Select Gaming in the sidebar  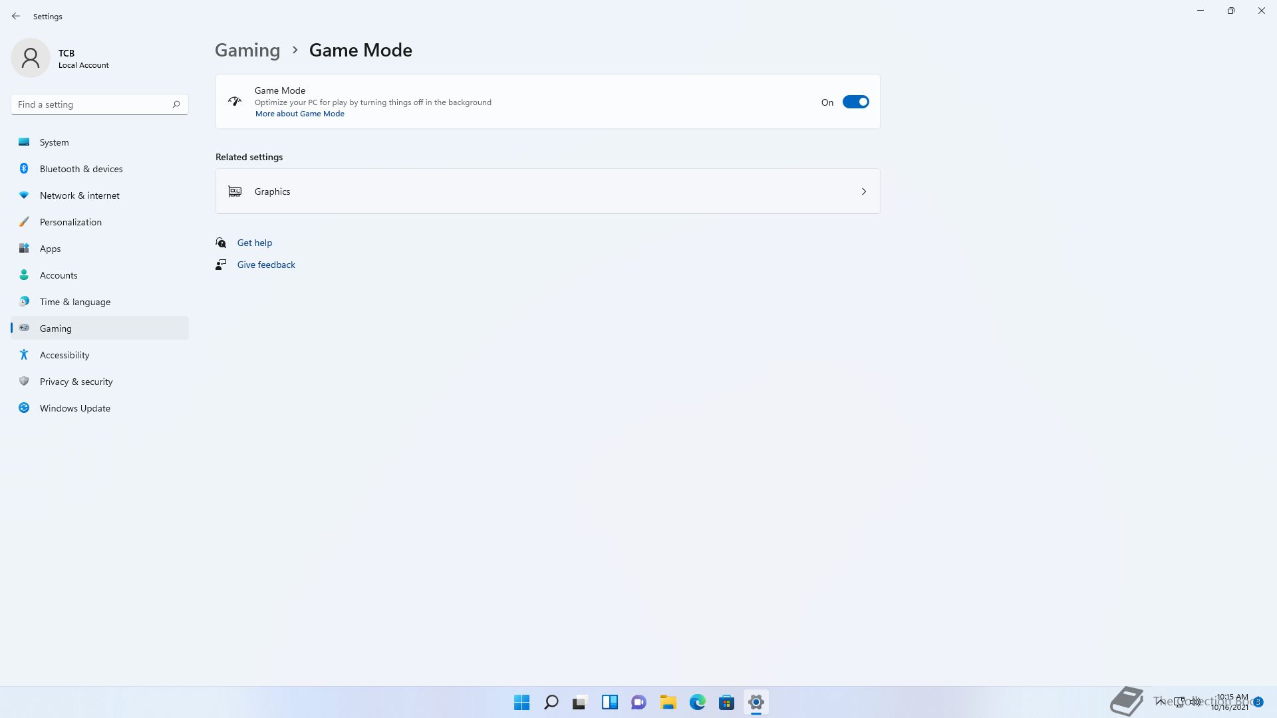pyautogui.click(x=100, y=328)
